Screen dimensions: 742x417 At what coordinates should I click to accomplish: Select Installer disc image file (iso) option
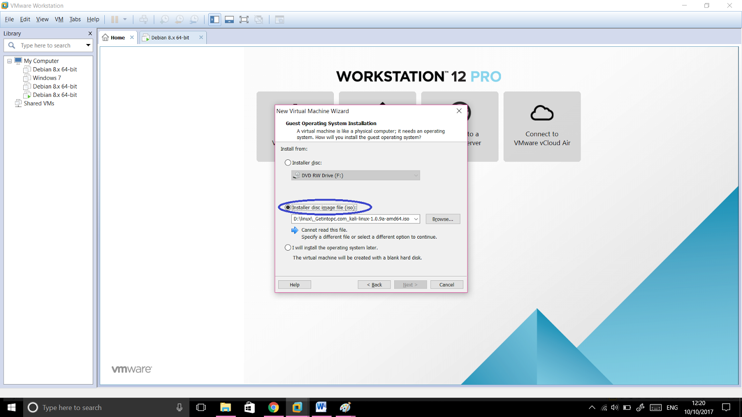coord(288,207)
